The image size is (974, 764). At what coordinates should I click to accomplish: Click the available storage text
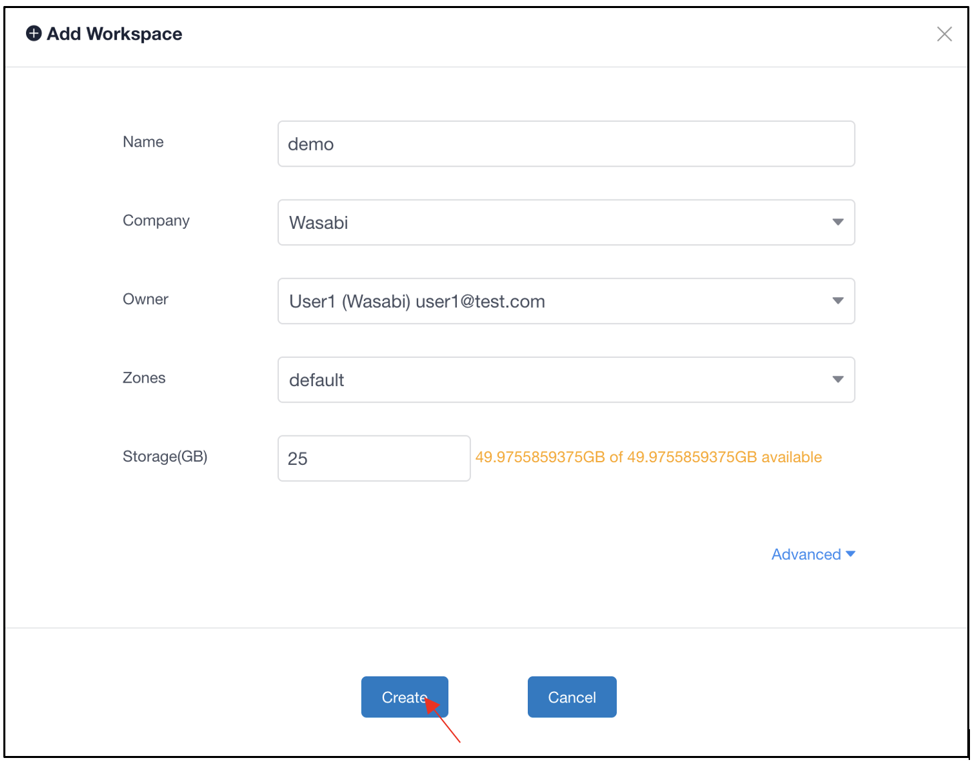point(649,457)
